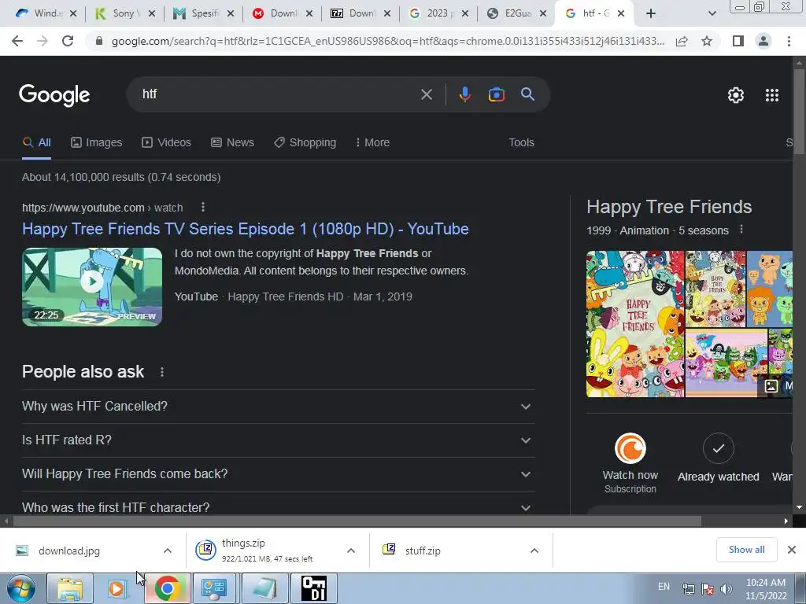Open More search filters menu
The width and height of the screenshot is (806, 604).
click(372, 143)
